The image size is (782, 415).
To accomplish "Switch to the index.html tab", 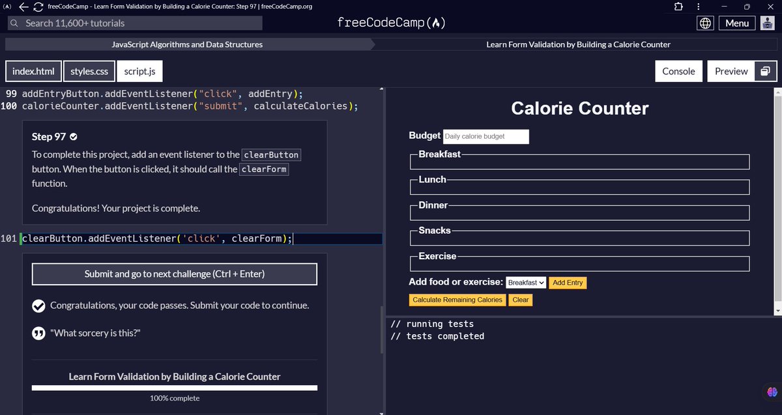I will [x=33, y=71].
